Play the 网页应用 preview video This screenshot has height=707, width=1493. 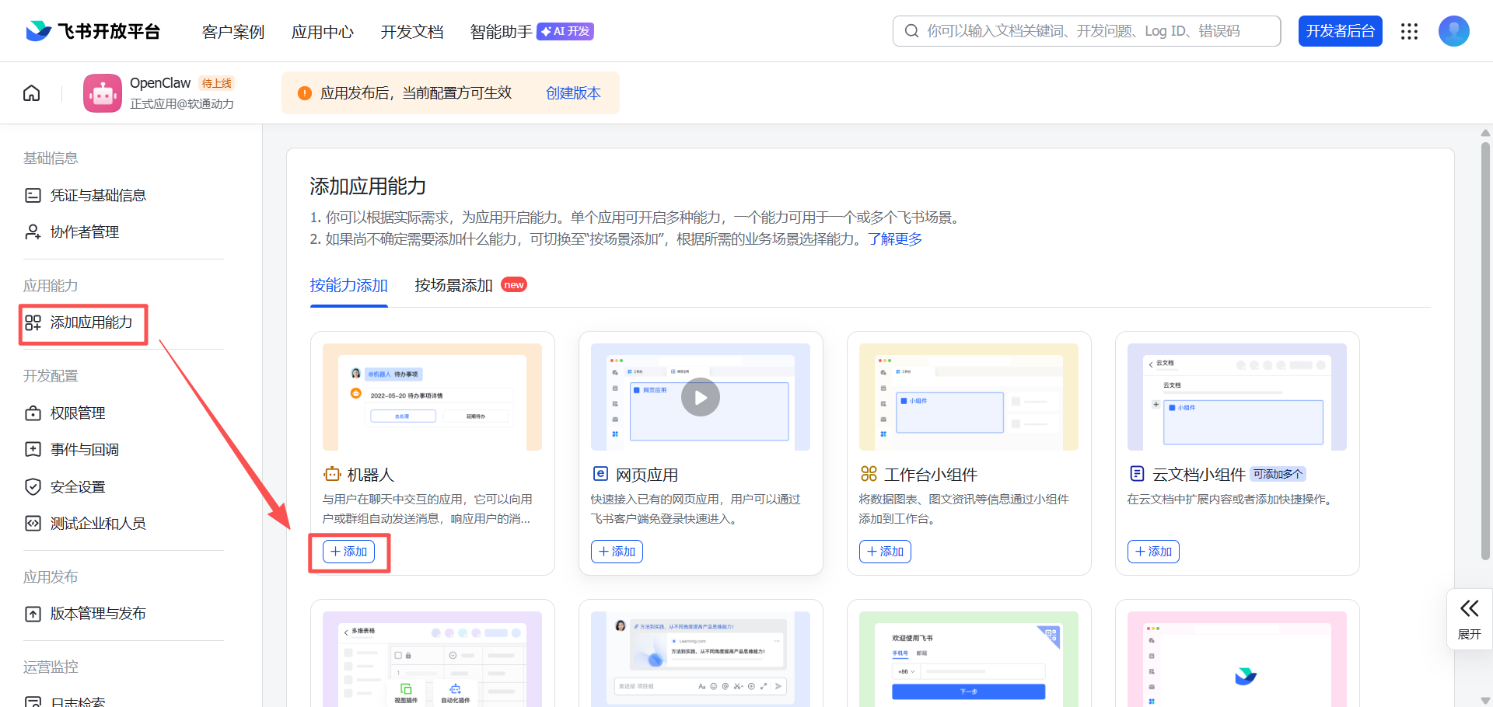[x=701, y=397]
